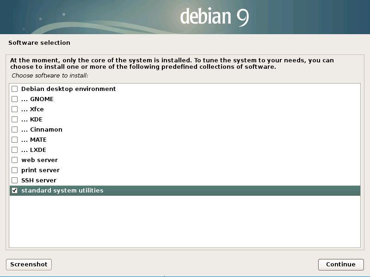The width and height of the screenshot is (370, 277).
Task: Click the Continue button
Action: pos(341,265)
